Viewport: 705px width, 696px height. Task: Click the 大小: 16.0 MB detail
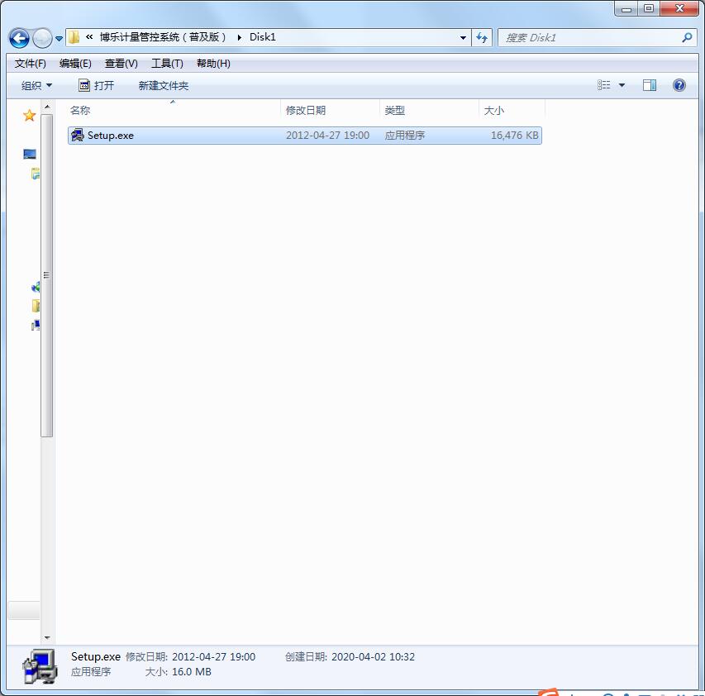pos(178,672)
